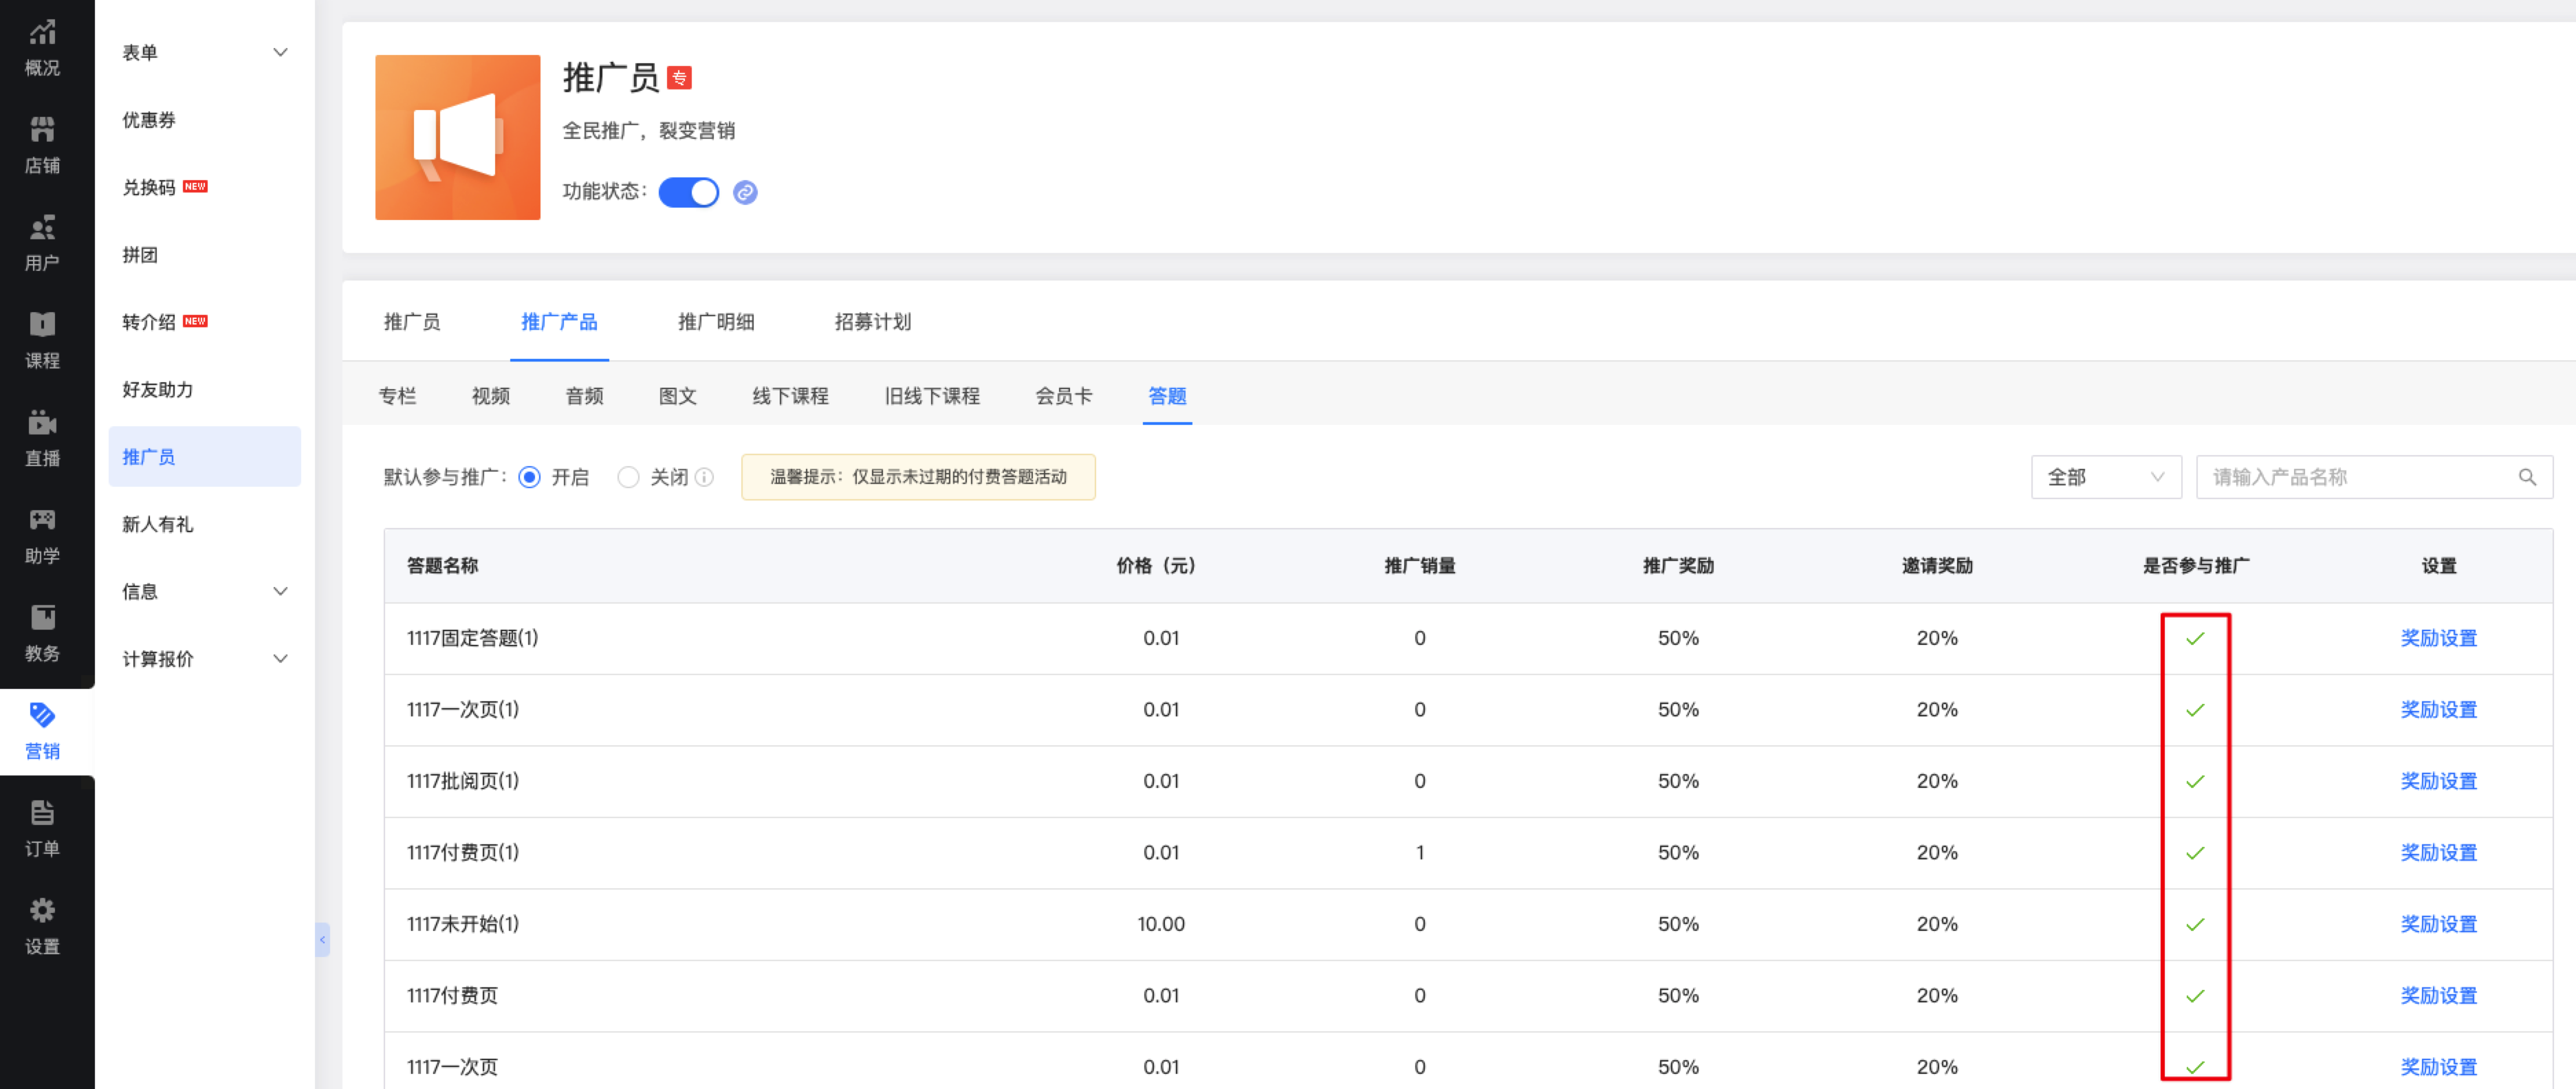Viewport: 2576px width, 1089px height.
Task: Click 奖励设置 for 1117批阅页(1)
Action: pyautogui.click(x=2439, y=781)
